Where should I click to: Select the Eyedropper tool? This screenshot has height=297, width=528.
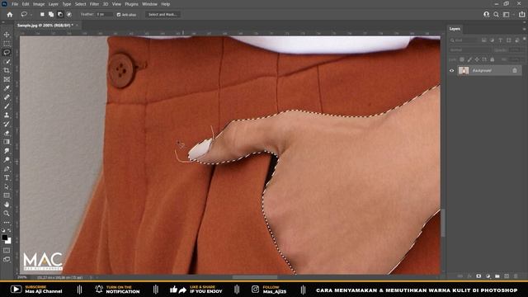[7, 88]
